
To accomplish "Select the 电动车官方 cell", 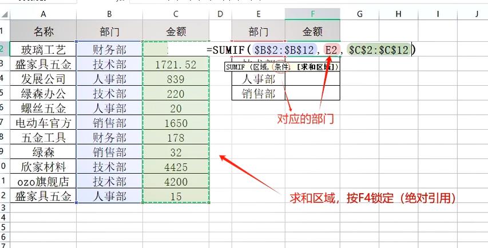I will pyautogui.click(x=43, y=123).
